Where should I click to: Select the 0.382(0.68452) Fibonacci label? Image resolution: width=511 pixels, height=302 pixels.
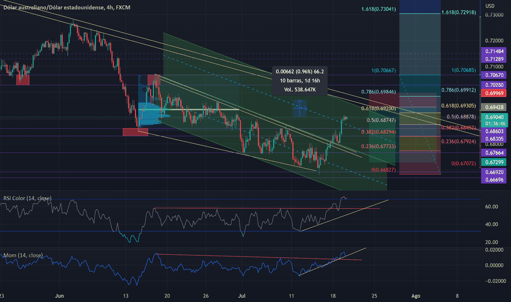[x=458, y=127]
